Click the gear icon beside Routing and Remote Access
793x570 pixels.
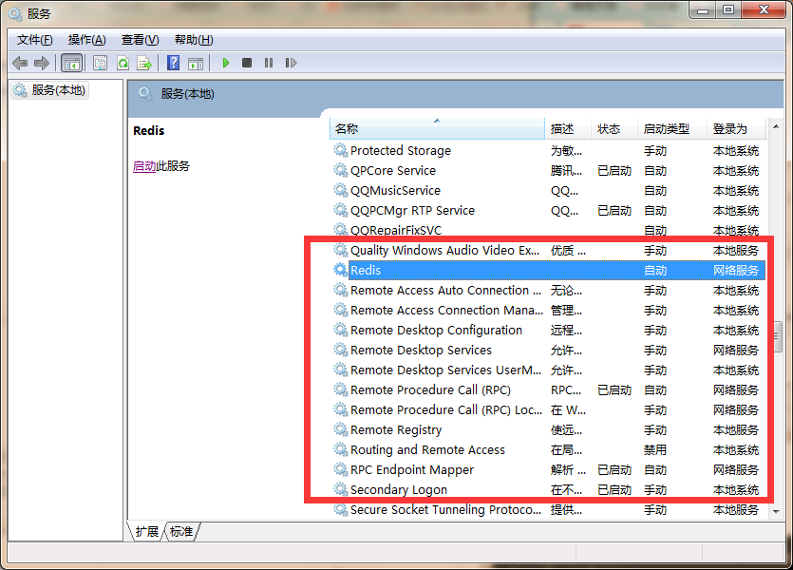340,449
